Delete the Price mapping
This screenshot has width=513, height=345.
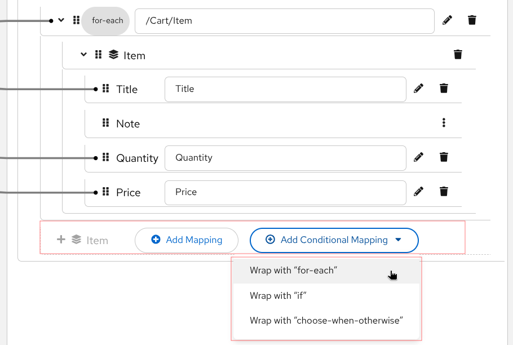[444, 192]
